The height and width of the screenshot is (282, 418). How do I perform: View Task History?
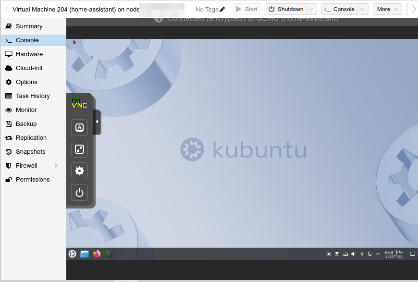pos(33,96)
